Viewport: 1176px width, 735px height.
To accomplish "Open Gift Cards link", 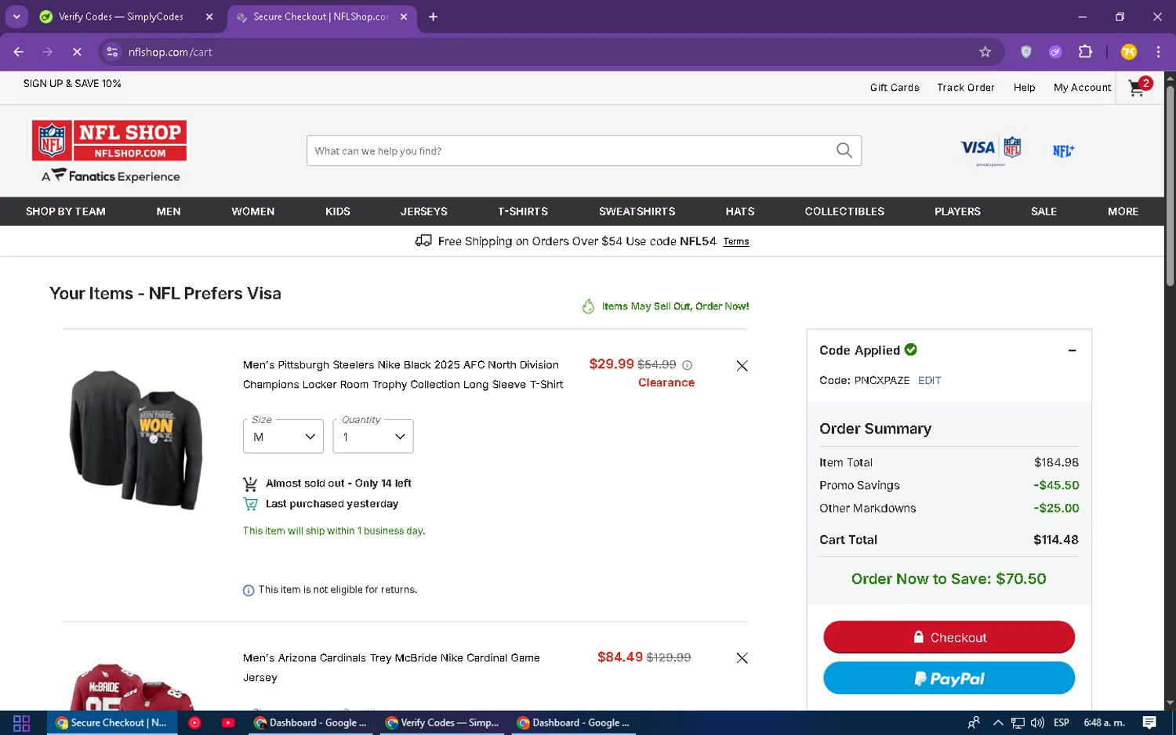I will click(x=895, y=88).
